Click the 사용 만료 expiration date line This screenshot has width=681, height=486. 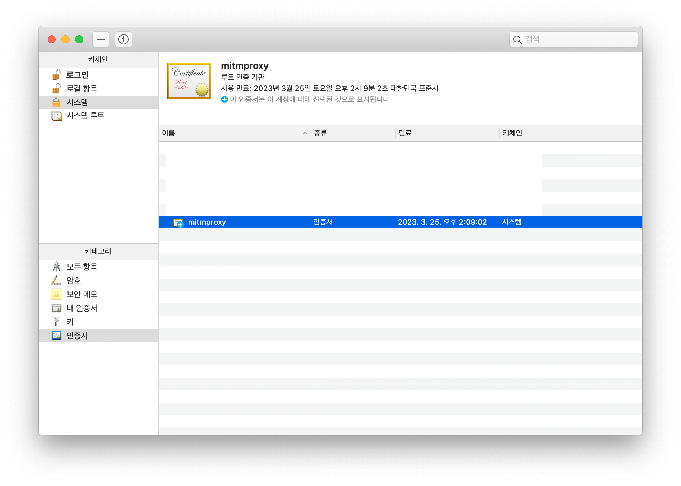click(x=329, y=88)
